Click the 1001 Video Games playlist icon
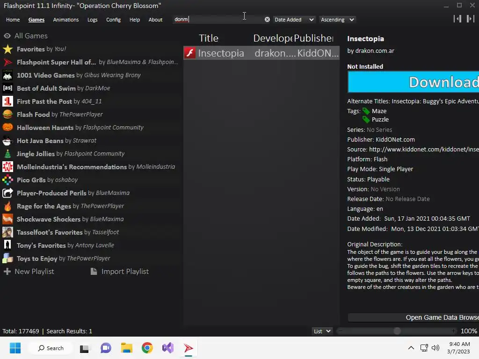Viewport: 479px width, 359px height. [x=7, y=75]
